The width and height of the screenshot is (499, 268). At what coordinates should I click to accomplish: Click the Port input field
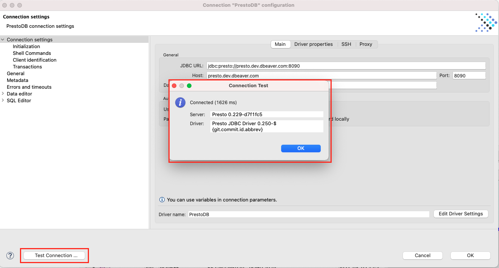(x=468, y=75)
